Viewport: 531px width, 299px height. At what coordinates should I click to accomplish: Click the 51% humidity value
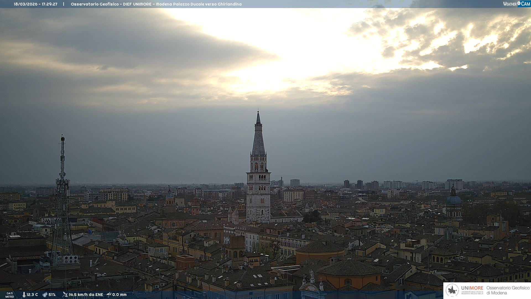click(x=52, y=295)
